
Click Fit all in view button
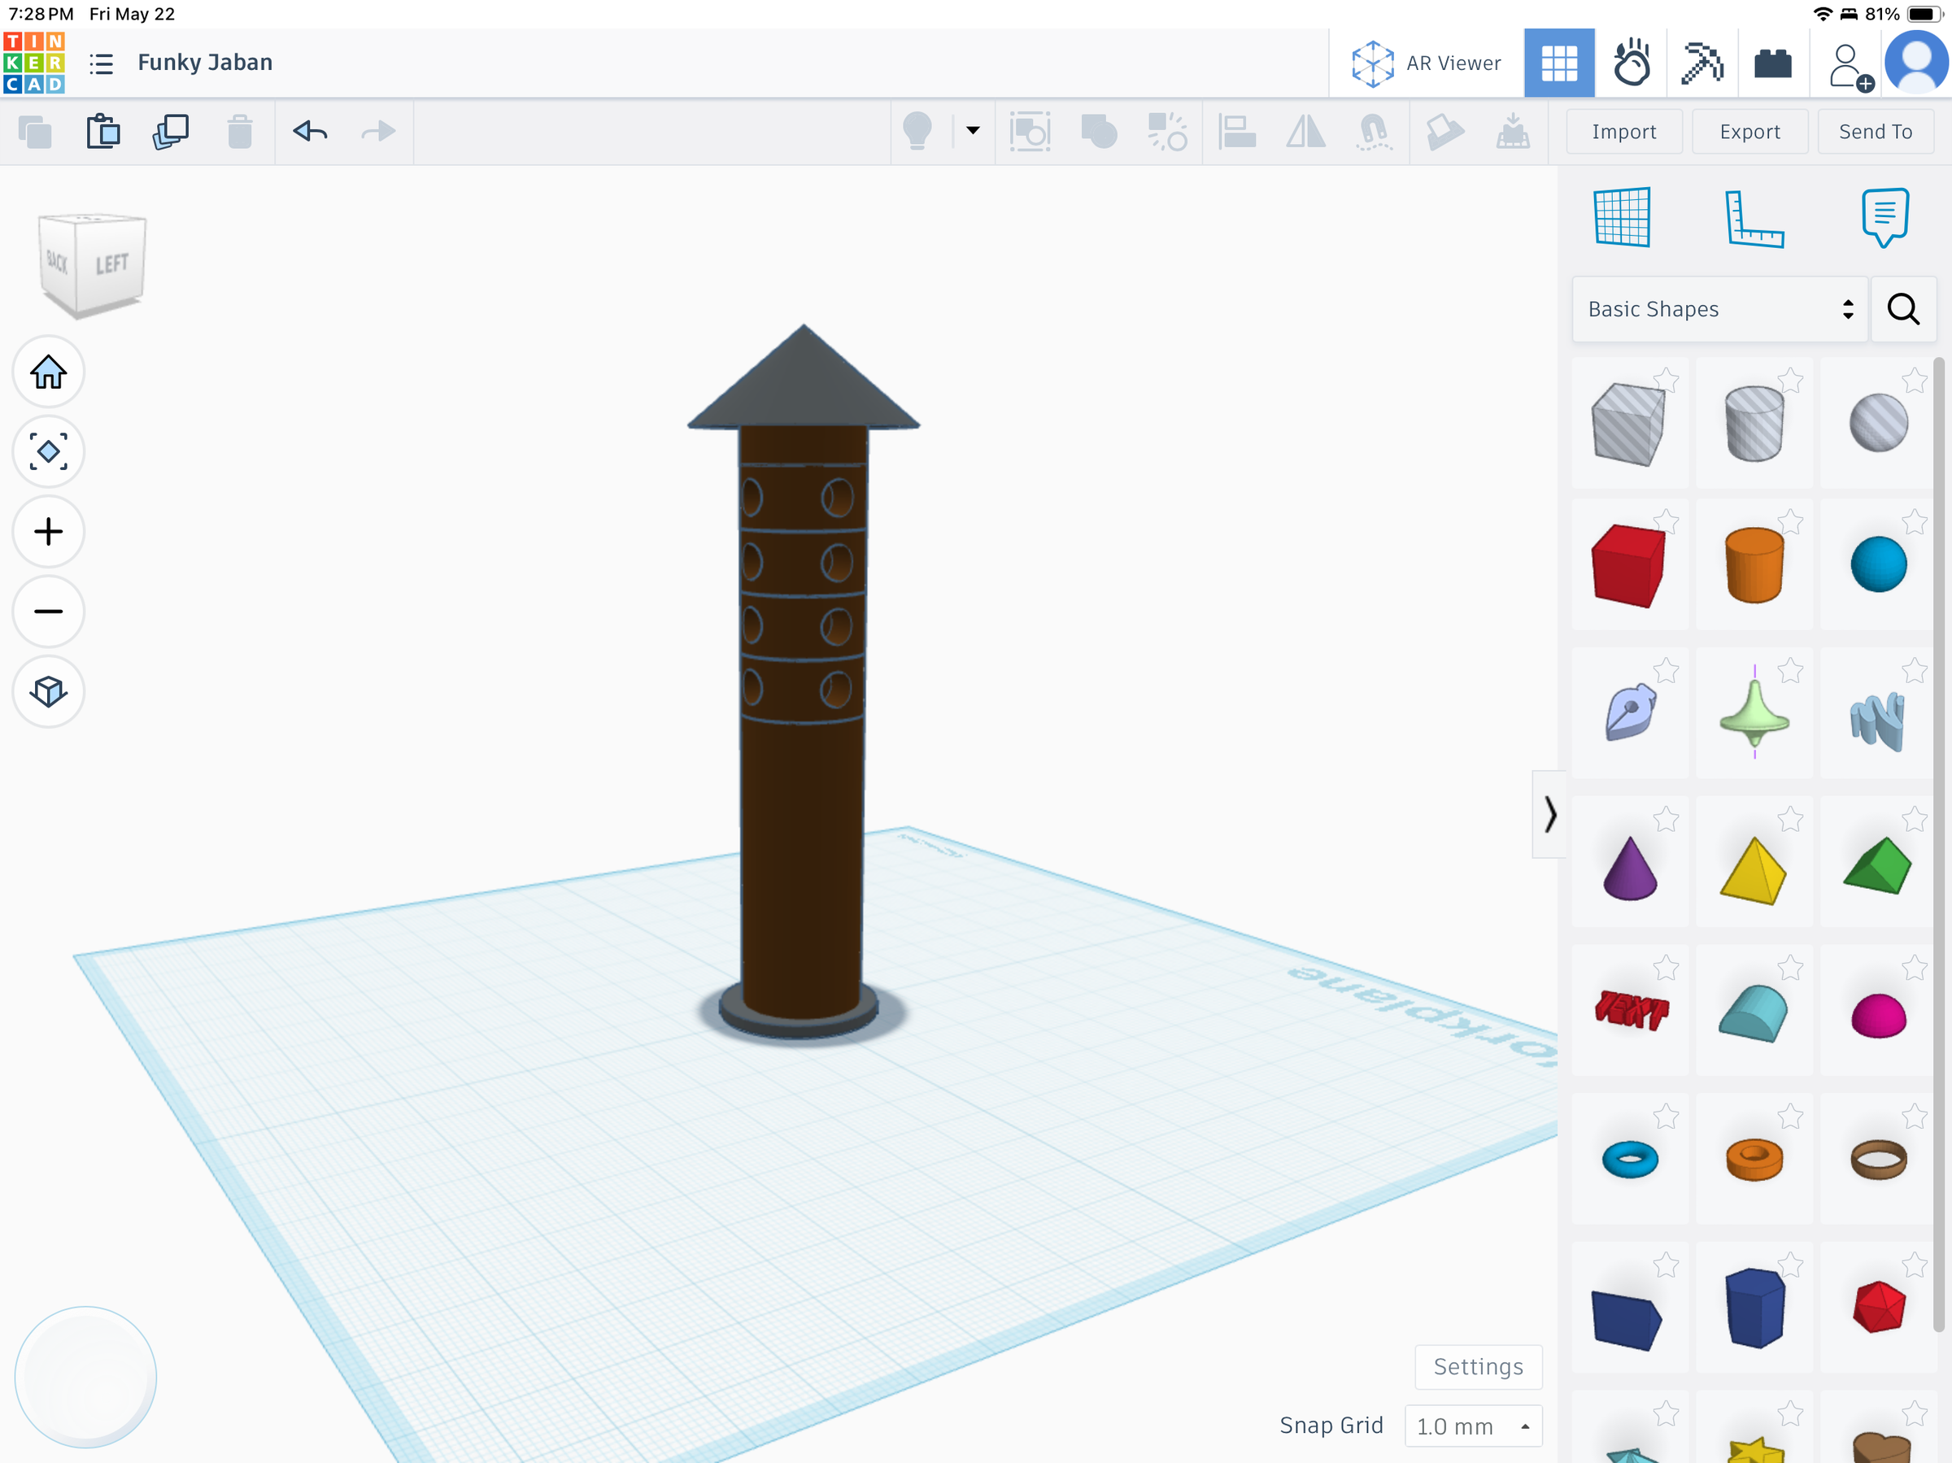point(49,452)
